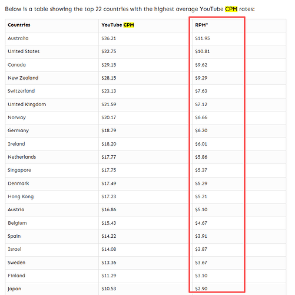Click the RPM* column header

pos(201,25)
